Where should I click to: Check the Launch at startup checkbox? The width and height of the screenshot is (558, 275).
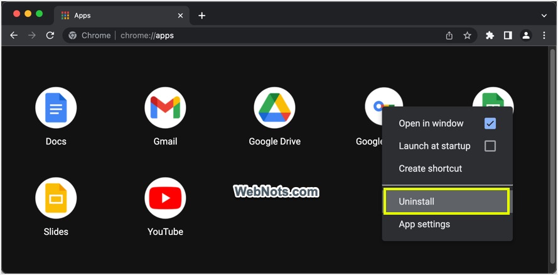pyautogui.click(x=490, y=146)
